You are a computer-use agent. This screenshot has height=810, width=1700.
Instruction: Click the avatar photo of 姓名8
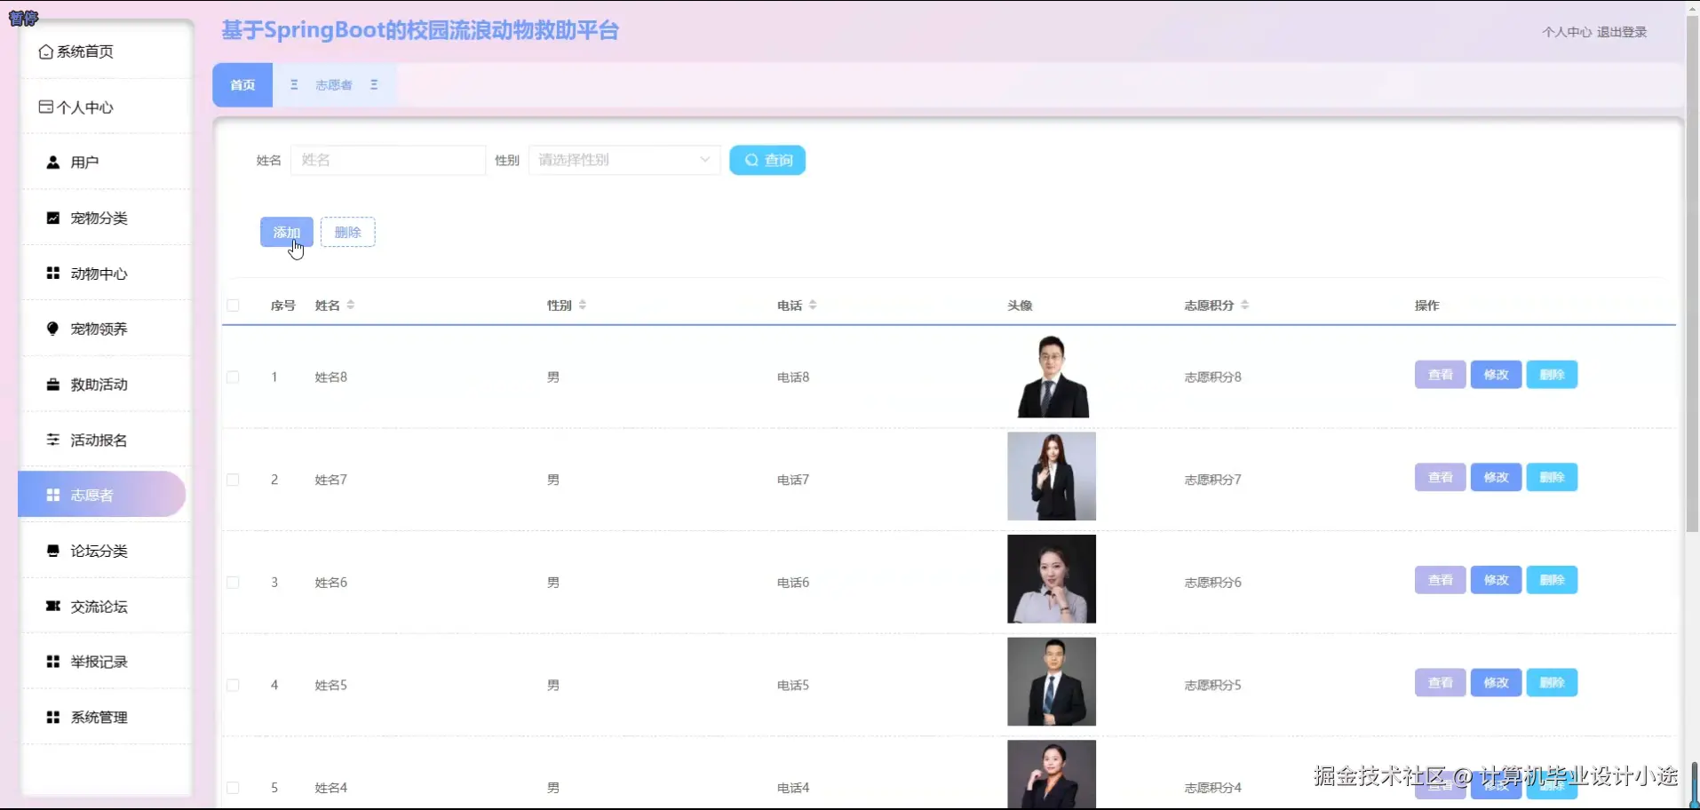point(1052,376)
